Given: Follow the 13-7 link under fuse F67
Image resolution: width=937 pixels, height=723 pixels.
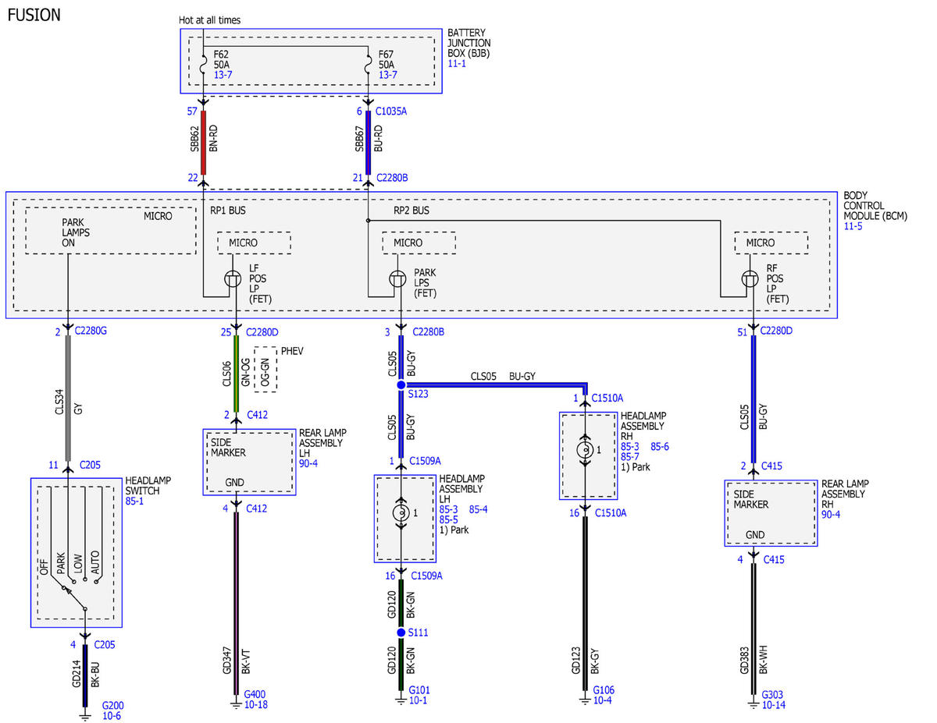Looking at the screenshot, I should coord(387,75).
